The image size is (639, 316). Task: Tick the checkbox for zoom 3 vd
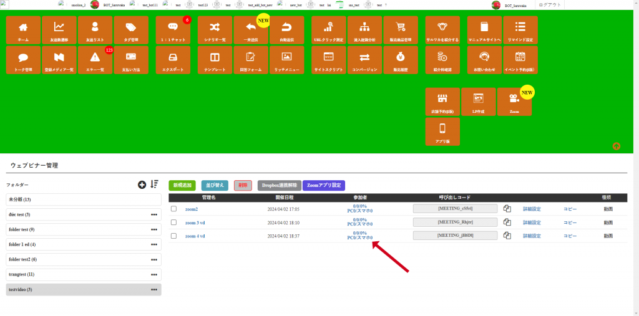click(x=173, y=223)
